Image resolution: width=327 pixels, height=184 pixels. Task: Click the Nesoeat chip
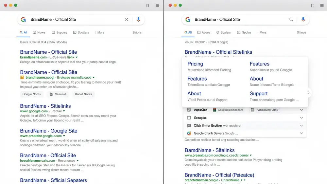pos(58,94)
